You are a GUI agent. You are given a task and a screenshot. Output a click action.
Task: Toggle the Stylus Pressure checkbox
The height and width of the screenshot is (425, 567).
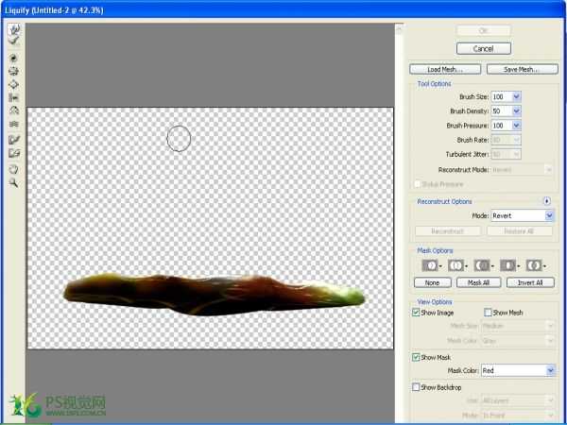coord(417,184)
